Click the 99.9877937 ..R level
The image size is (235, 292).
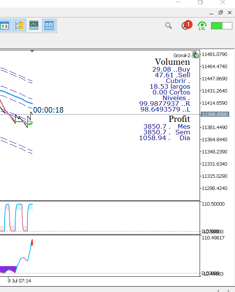tap(165, 104)
